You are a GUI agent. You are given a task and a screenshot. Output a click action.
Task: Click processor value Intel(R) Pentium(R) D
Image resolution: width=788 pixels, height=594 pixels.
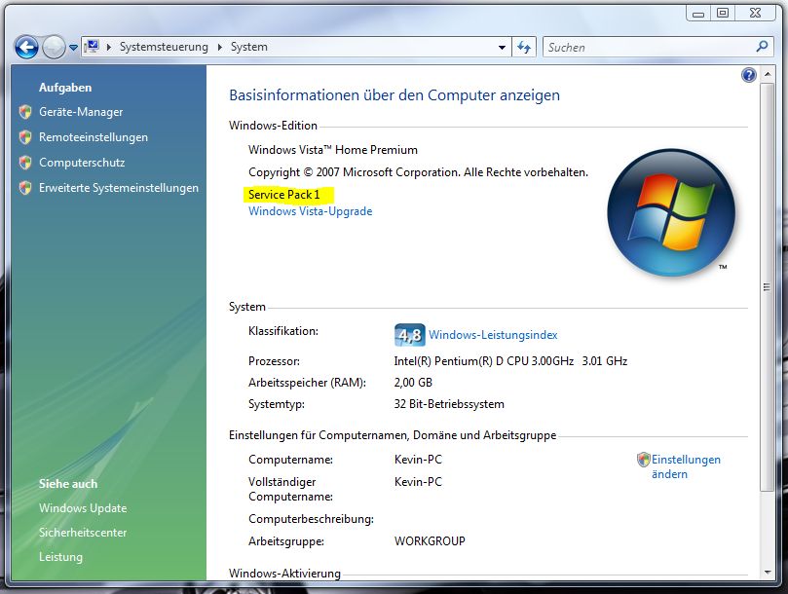[x=510, y=361]
